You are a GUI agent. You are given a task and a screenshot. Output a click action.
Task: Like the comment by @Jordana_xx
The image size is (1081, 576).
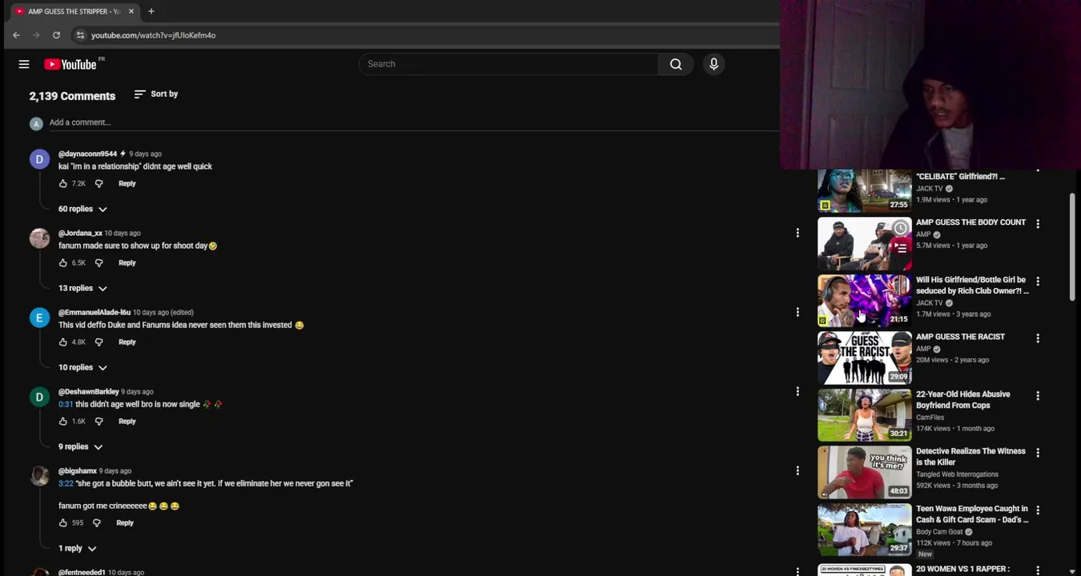62,262
